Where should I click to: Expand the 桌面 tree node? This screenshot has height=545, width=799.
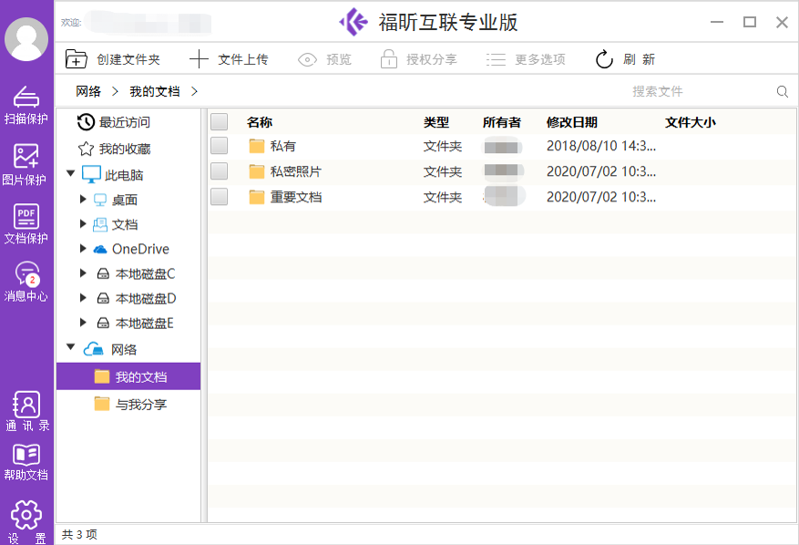pyautogui.click(x=83, y=199)
